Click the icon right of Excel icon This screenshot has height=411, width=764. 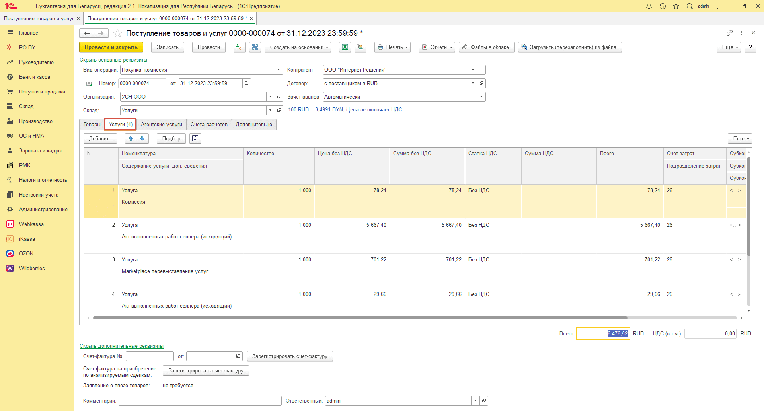point(361,47)
